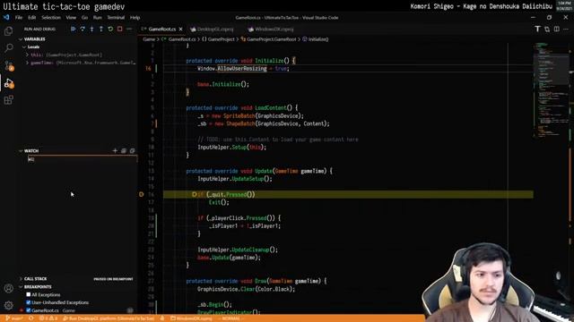Disable the GameRoot.cs breakpoint checkbox
Screen dimensions: 574x322
28,310
